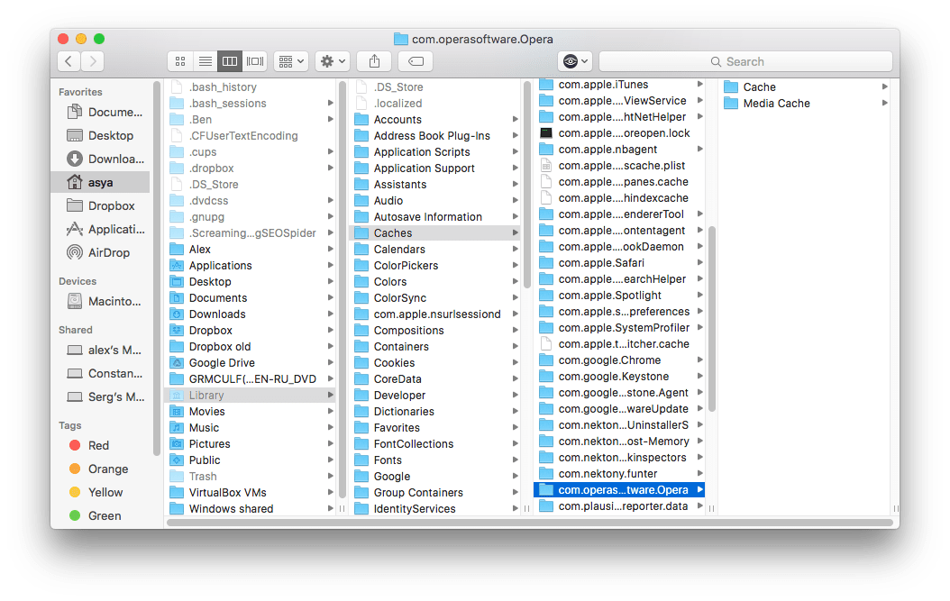
Task: Click the proxy folder icon in title bar
Action: click(400, 40)
